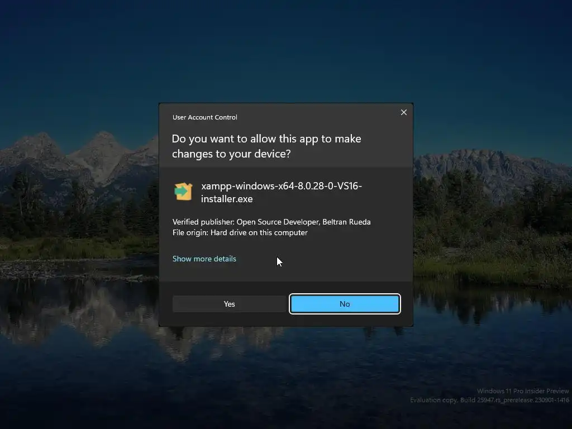Click No to deny the app changes
The image size is (572, 429).
tap(345, 304)
